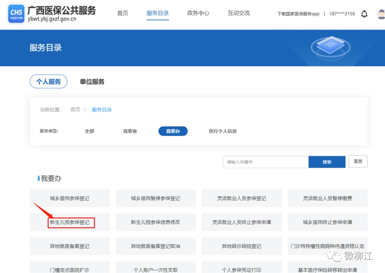Viewport: 385px width, 273px height.
Task: Filter service type by 我要查
Action: (x=130, y=131)
